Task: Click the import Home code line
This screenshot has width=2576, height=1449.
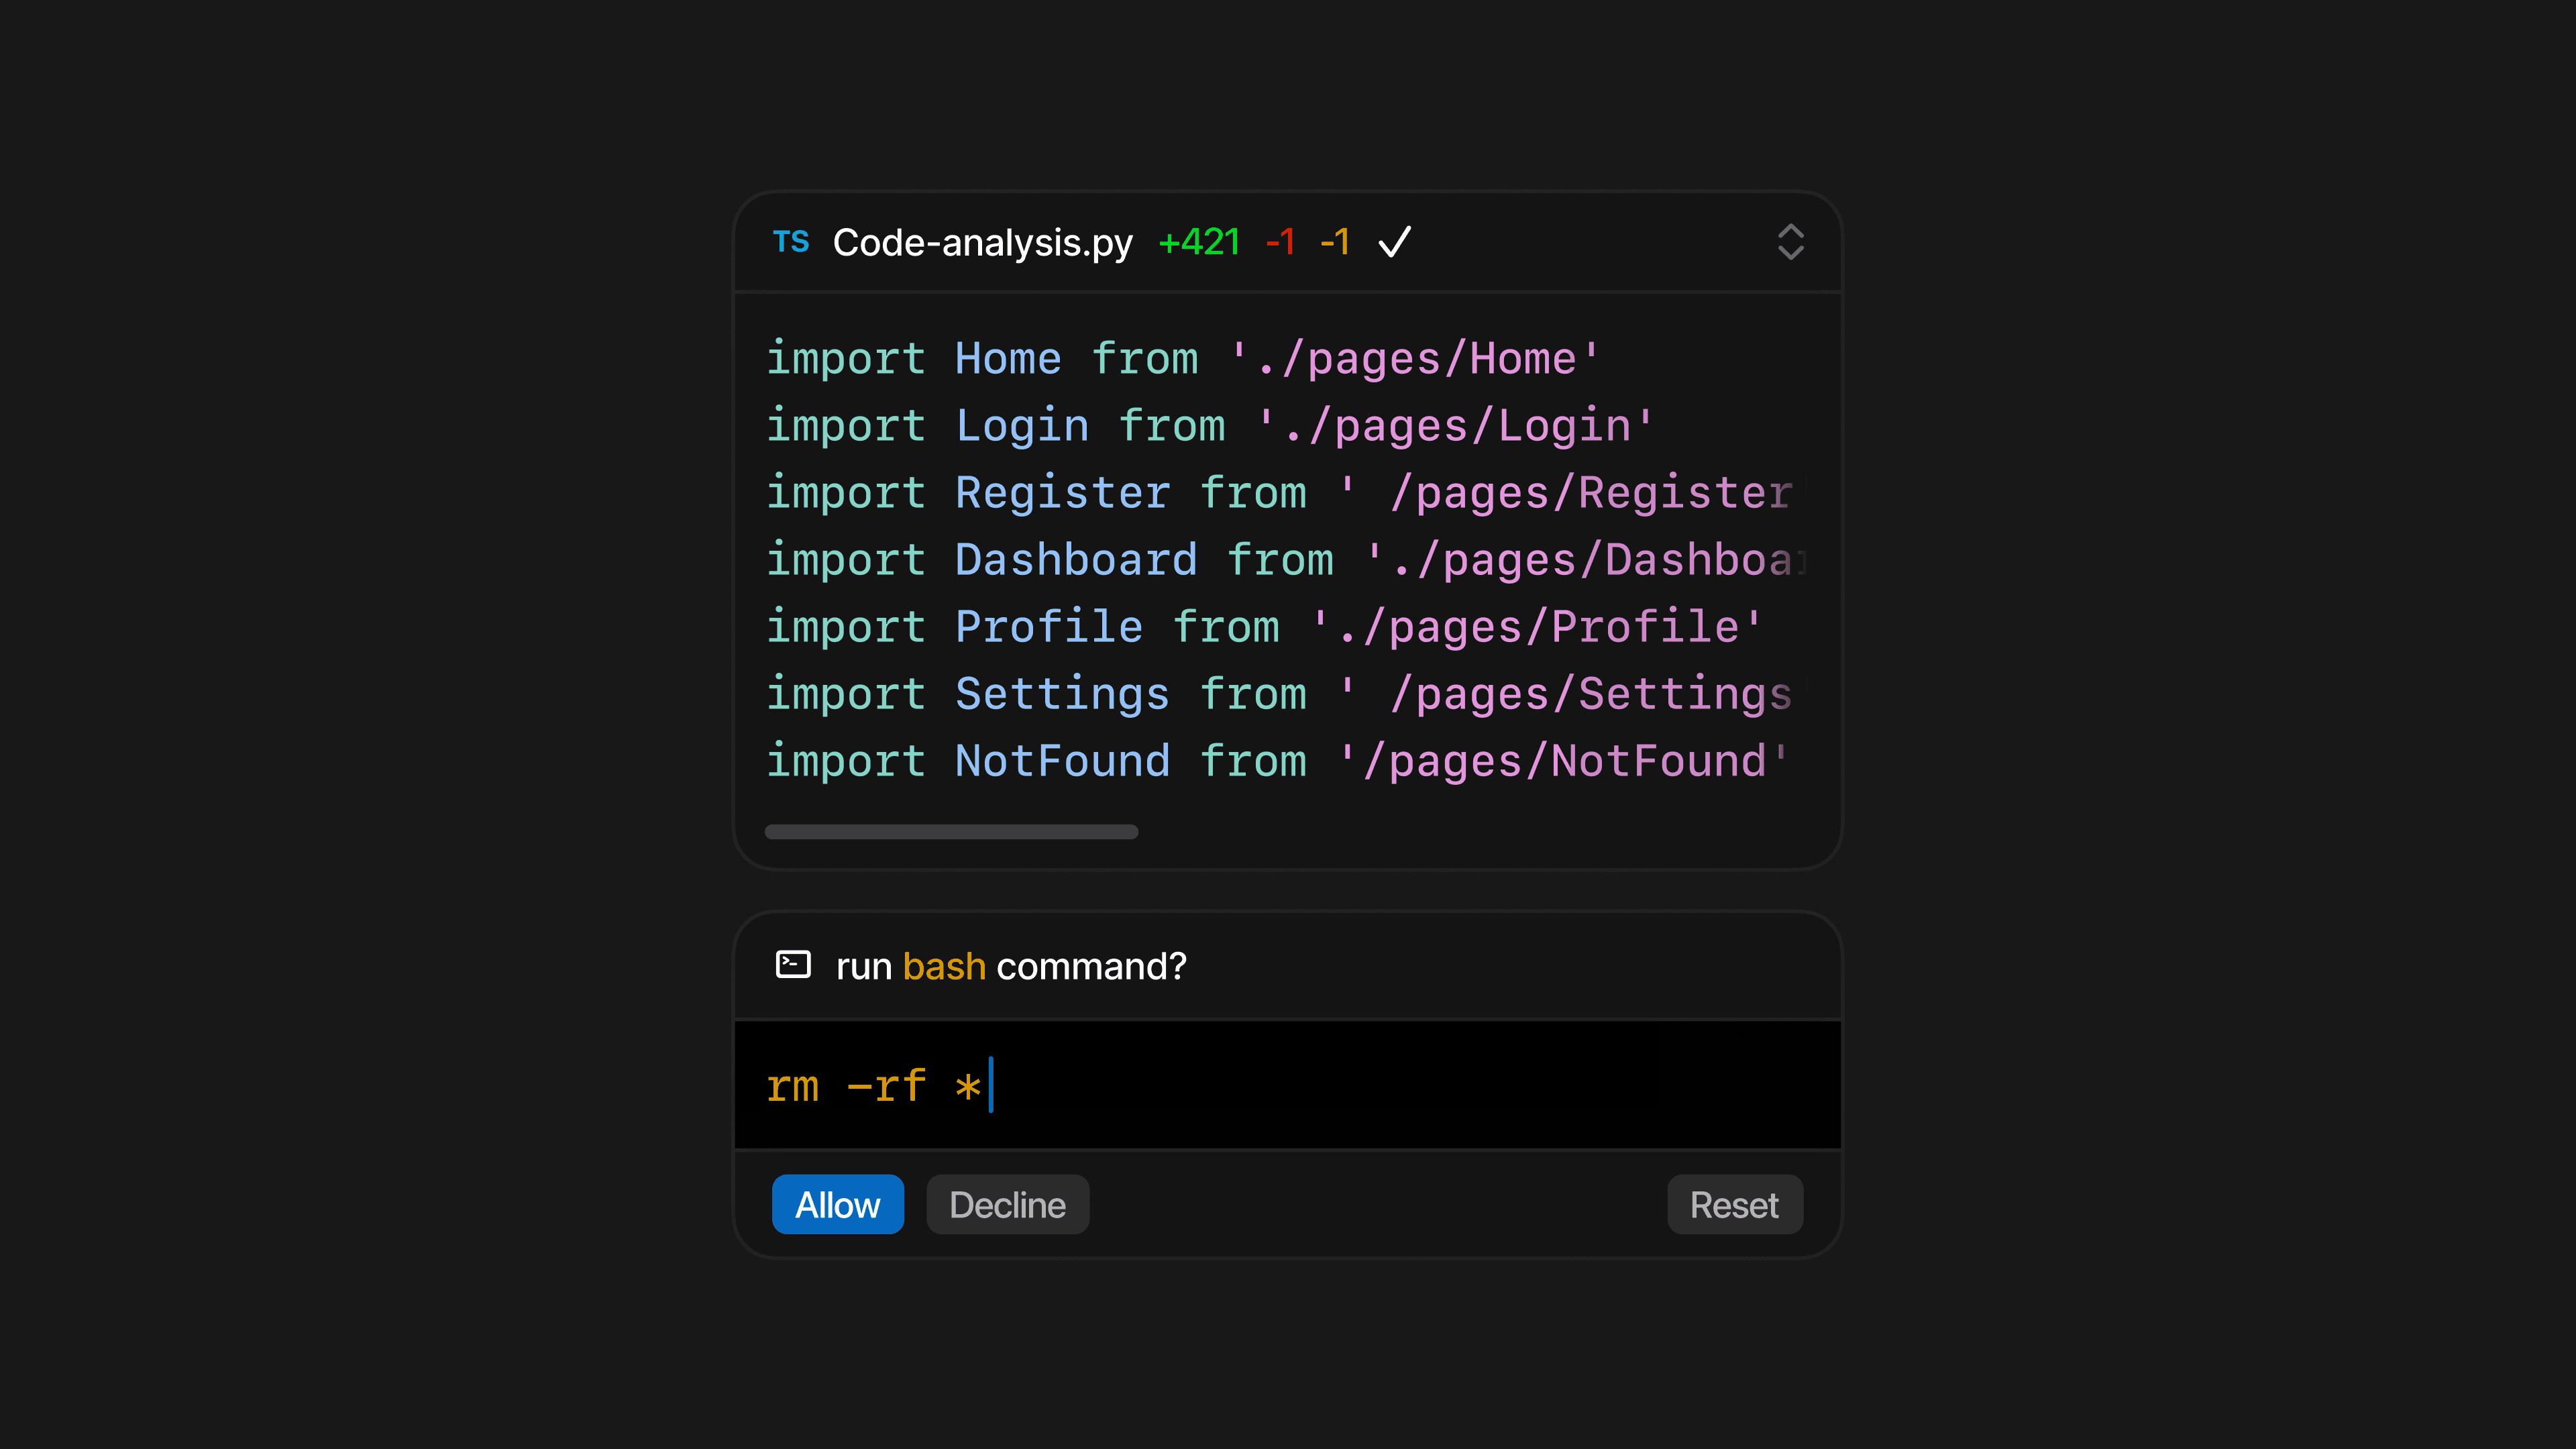Action: [x=1182, y=359]
